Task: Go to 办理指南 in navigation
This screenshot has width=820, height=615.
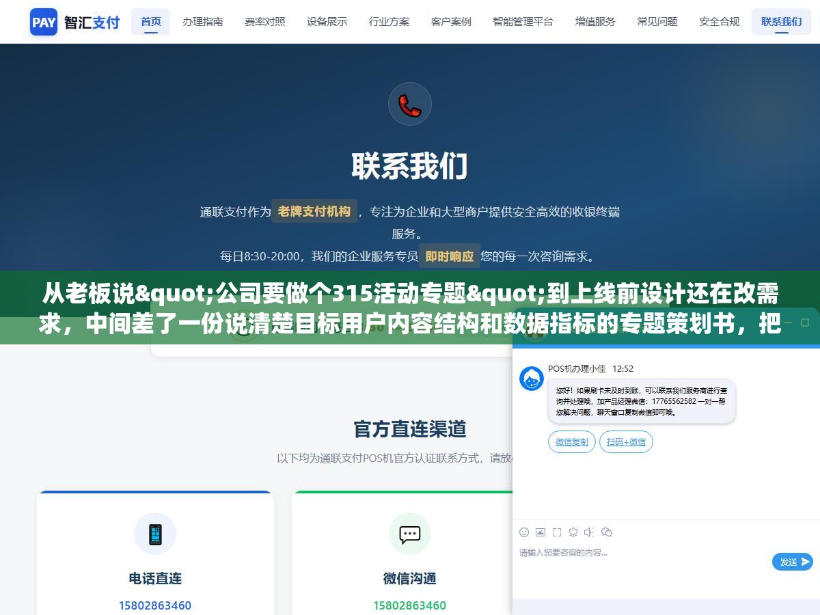Action: coord(202,21)
